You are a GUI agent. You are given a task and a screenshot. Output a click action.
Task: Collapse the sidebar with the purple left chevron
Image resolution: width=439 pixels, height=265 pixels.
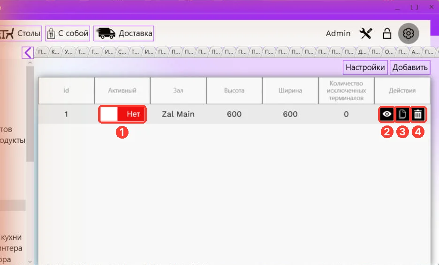(28, 52)
